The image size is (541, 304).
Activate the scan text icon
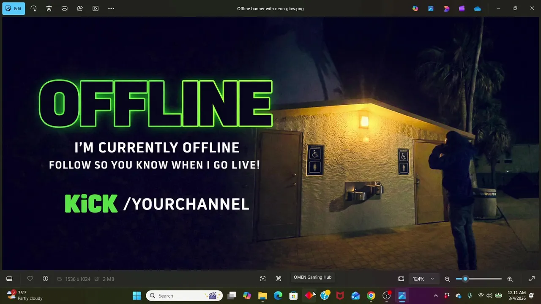point(278,279)
